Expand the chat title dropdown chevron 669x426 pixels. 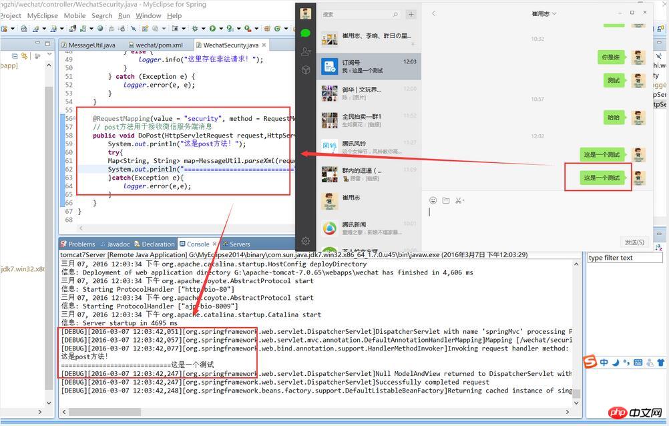pyautogui.click(x=554, y=13)
